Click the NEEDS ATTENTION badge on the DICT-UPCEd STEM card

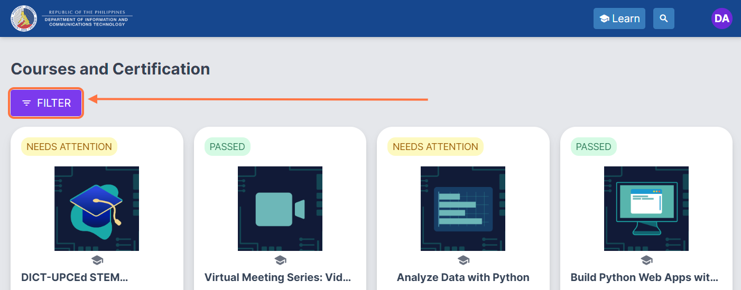pyautogui.click(x=69, y=147)
